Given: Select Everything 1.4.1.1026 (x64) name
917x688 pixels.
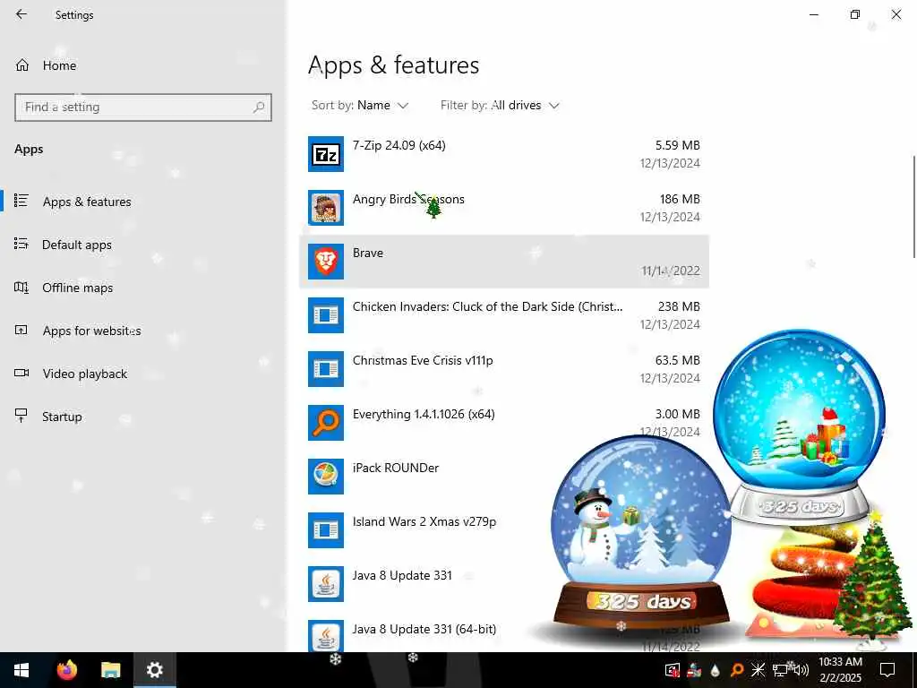Looking at the screenshot, I should (424, 414).
